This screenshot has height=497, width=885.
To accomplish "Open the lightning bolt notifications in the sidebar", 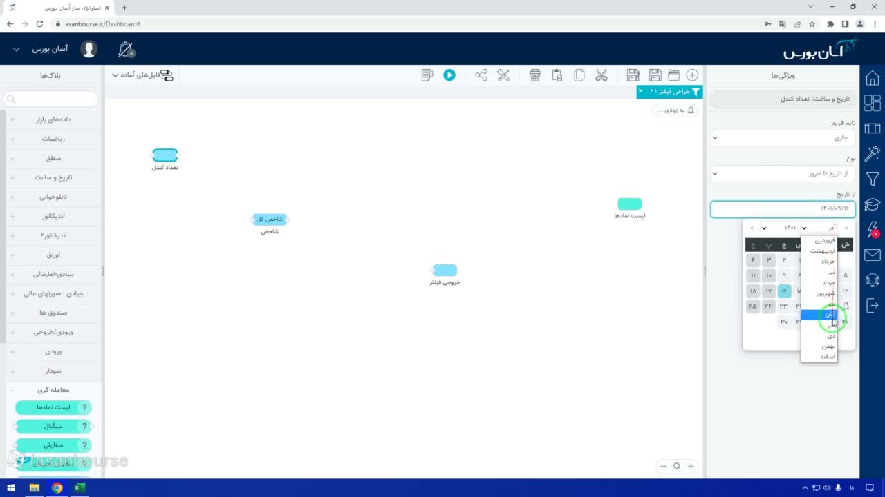I will [873, 230].
